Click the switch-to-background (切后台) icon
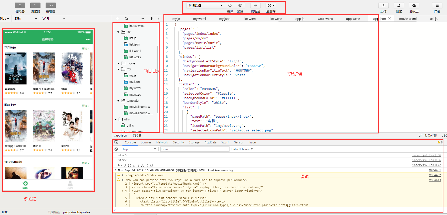 point(255,5)
